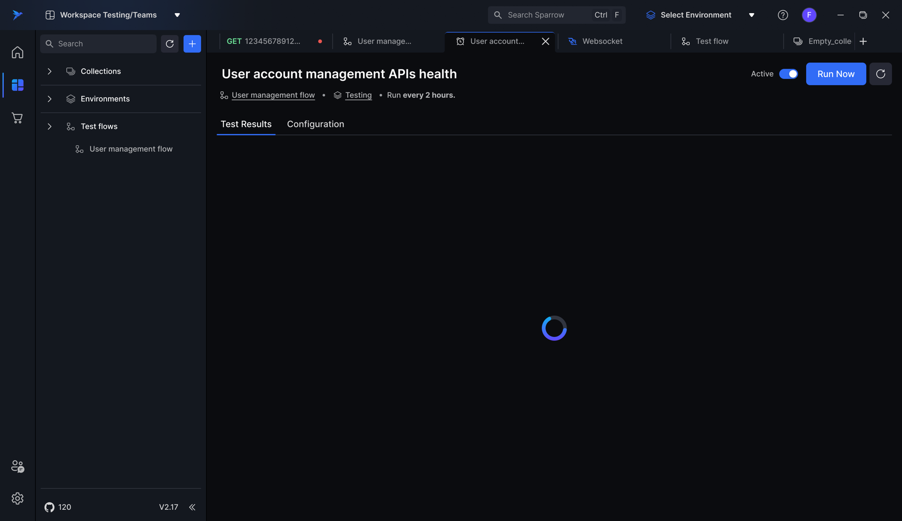Screen dimensions: 902x521
Task: Open the help question mark icon
Action: point(783,15)
